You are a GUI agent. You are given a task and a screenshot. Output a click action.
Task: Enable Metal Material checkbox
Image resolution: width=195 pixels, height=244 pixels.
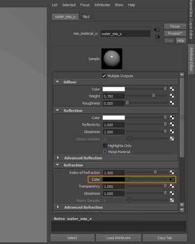click(x=105, y=151)
